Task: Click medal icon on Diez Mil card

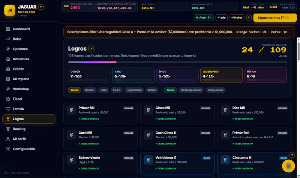Action: point(225,110)
